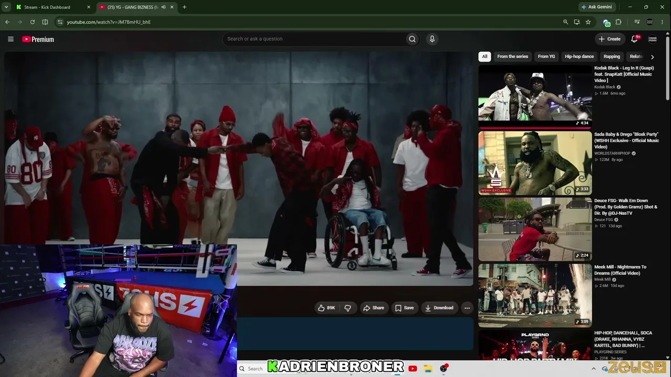View site information for youtube.com

(60, 22)
